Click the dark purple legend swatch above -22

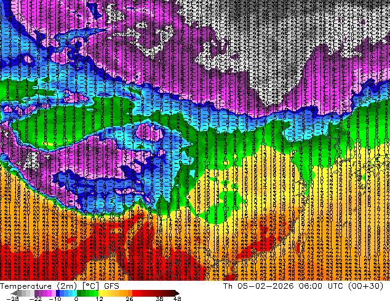click(36, 293)
